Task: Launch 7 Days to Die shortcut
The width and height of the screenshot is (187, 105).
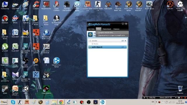Action: [x=46, y=76]
